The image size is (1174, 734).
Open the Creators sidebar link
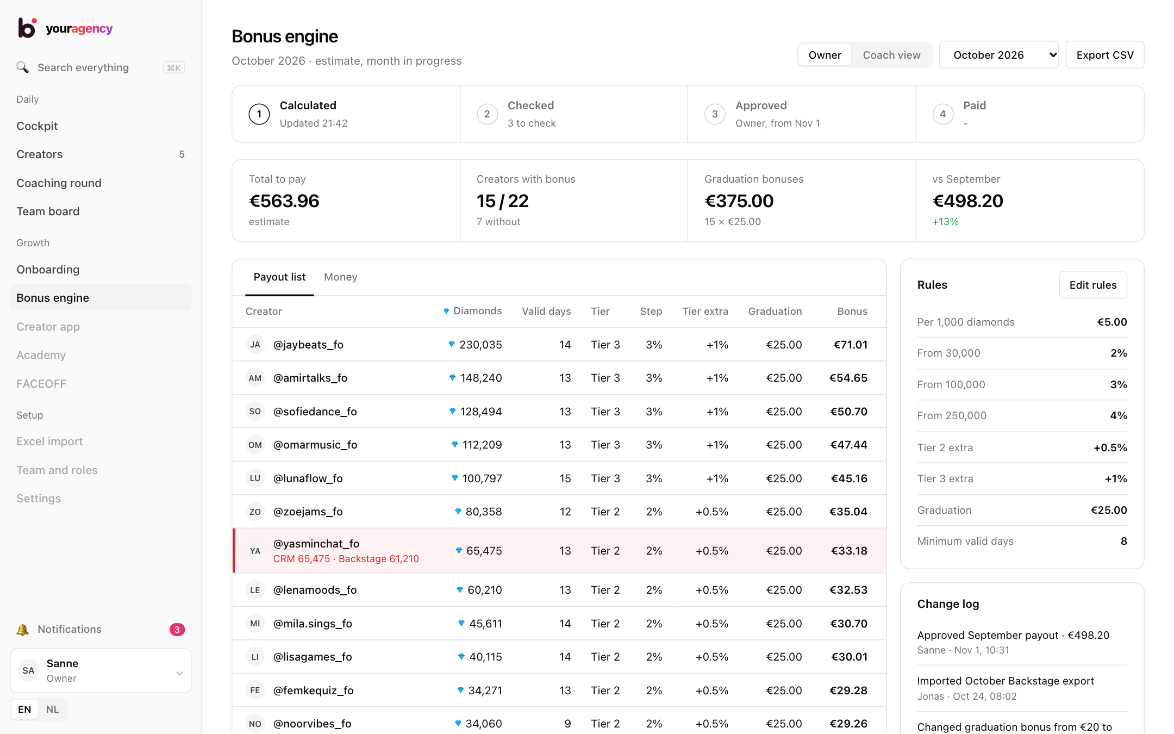101,154
